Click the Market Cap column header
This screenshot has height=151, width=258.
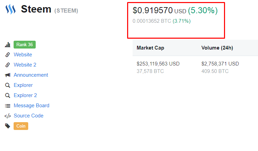(150, 48)
